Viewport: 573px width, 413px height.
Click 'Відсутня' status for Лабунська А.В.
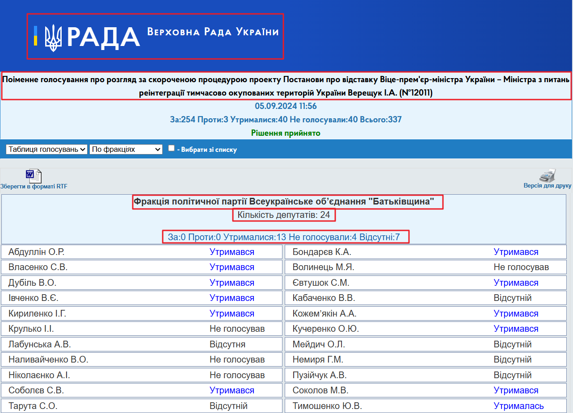click(228, 345)
